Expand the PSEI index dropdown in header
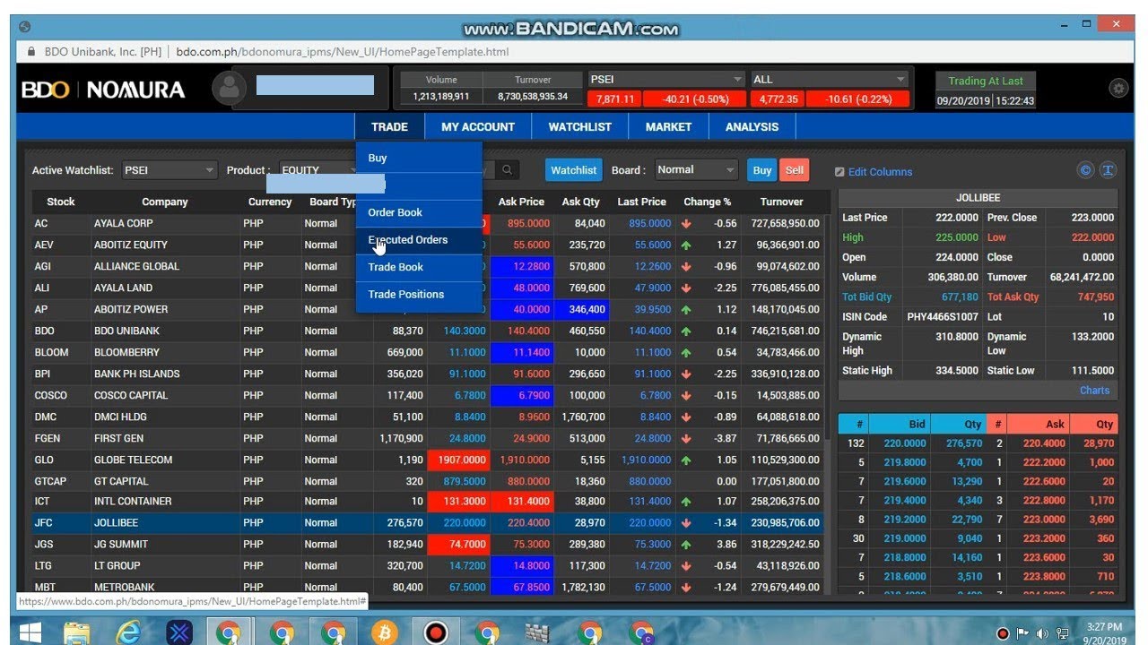The image size is (1148, 645). point(666,80)
